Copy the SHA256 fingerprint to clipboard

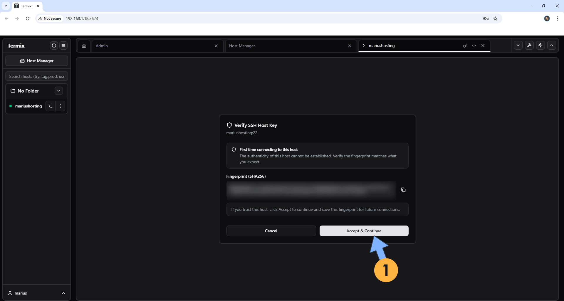[x=403, y=190]
